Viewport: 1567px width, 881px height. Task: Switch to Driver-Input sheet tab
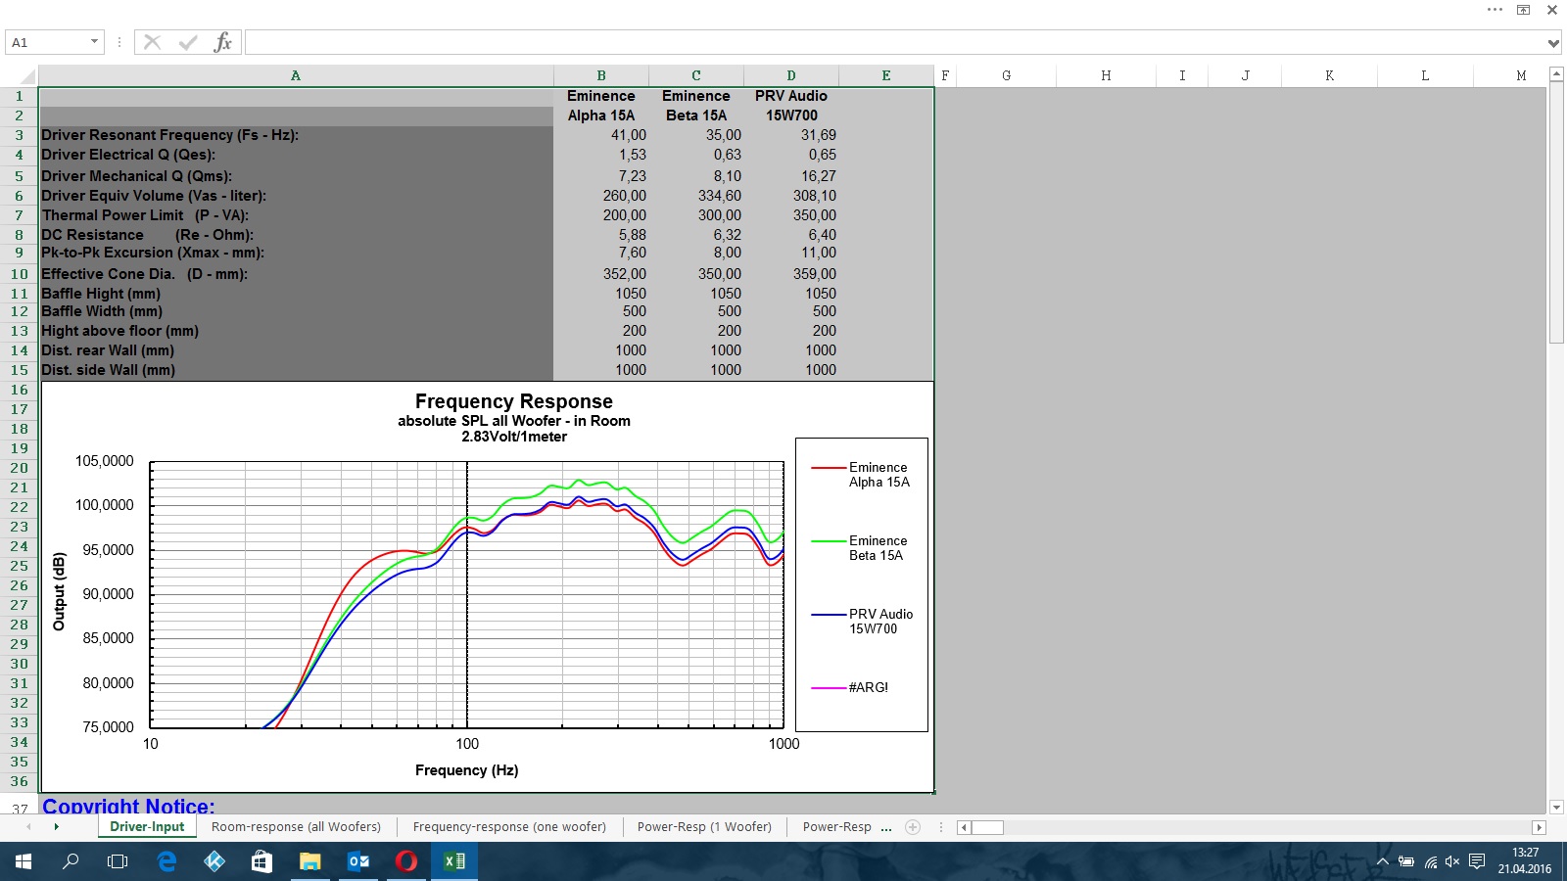click(147, 827)
